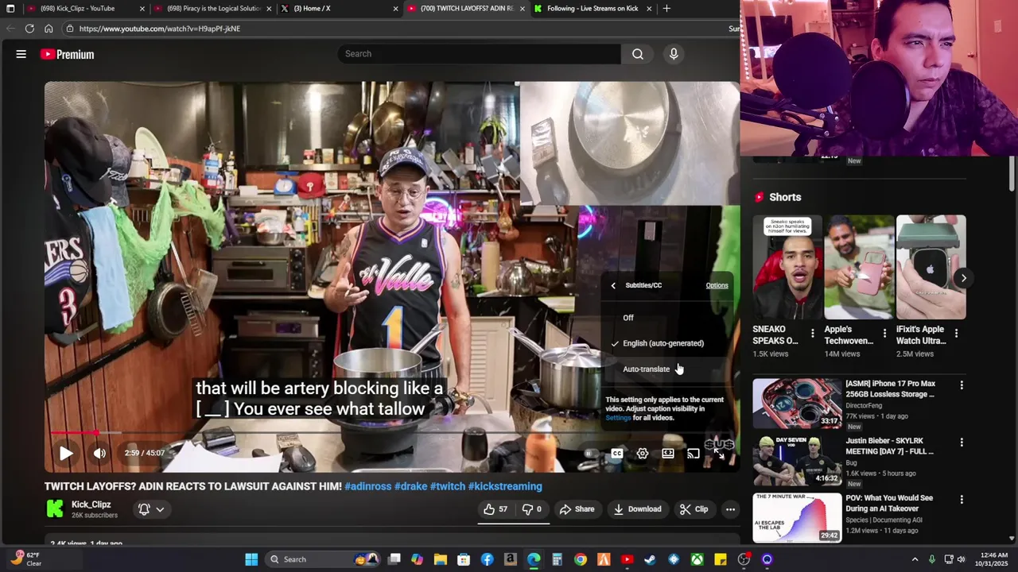Switch to theater mode view
Image resolution: width=1018 pixels, height=572 pixels.
point(668,454)
